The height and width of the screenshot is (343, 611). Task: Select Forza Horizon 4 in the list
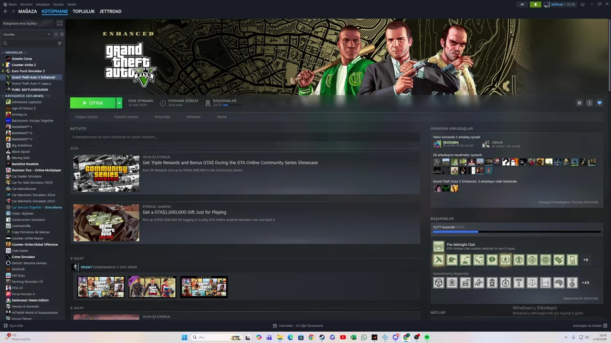[23, 294]
